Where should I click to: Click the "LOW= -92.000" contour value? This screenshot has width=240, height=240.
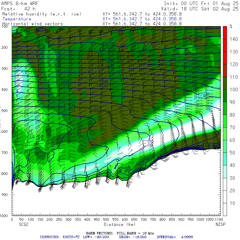96,237
